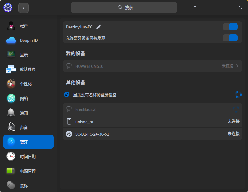The width and height of the screenshot is (248, 192).
Task: Uncheck 显示没有名称的蓝牙设备
Action: click(x=67, y=94)
